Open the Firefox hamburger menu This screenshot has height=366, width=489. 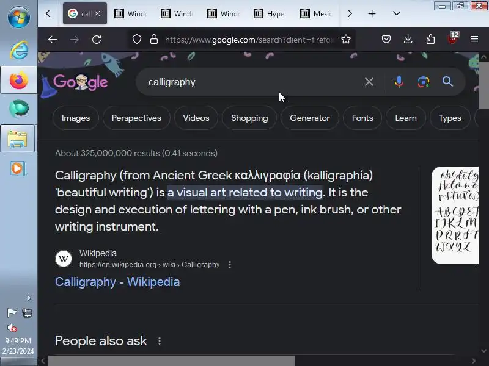(474, 39)
